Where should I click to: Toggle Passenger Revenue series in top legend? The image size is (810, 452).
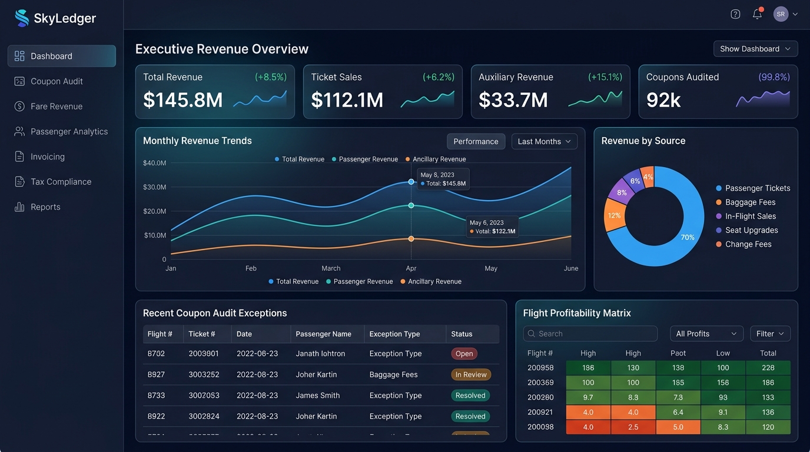tap(365, 159)
